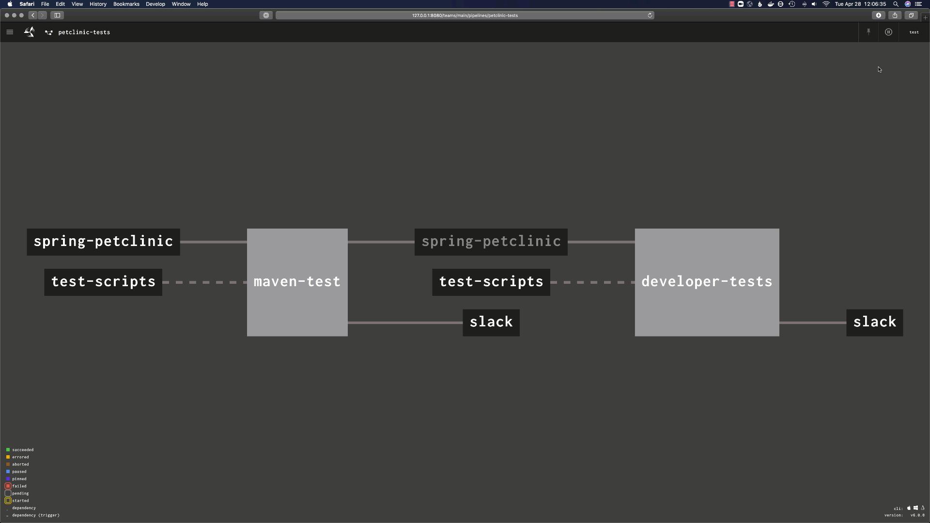This screenshot has height=523, width=930.
Task: Click the Concourse logo home icon
Action: point(30,32)
